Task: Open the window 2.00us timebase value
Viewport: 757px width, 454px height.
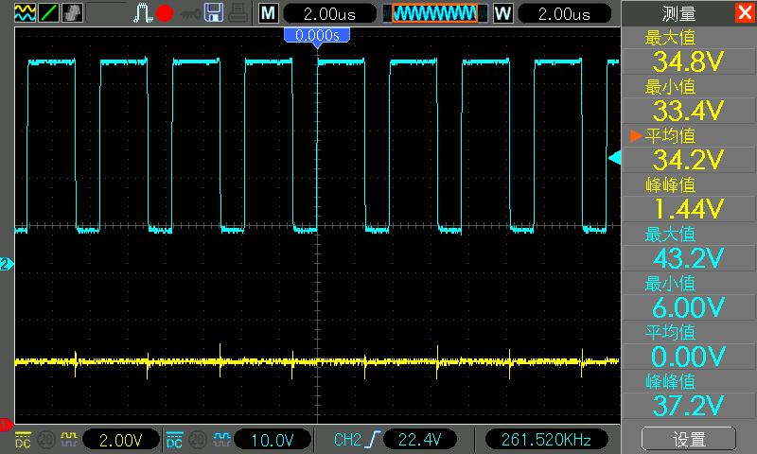Action: [x=564, y=13]
